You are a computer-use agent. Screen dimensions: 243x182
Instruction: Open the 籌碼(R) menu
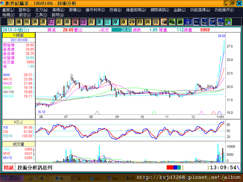[x=58, y=10]
